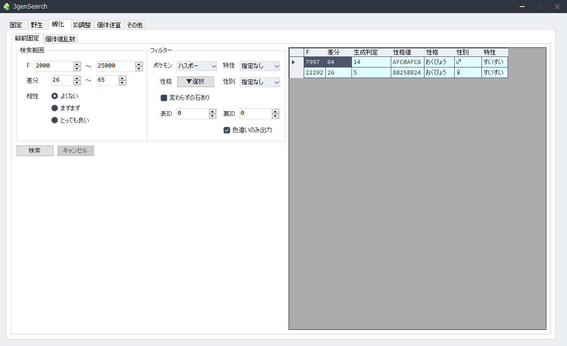The height and width of the screenshot is (346, 567).
Task: Increment the 表ID spinner value
Action: pos(212,111)
